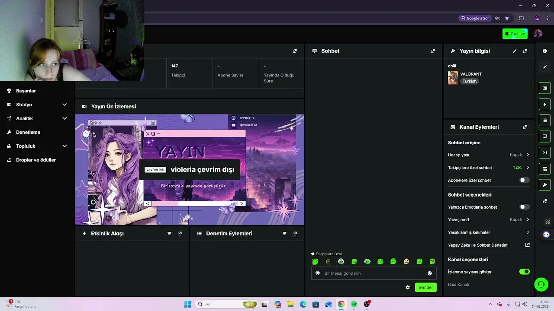Pop out the Yayın bilgisi panel
The image size is (554, 311).
point(525,51)
